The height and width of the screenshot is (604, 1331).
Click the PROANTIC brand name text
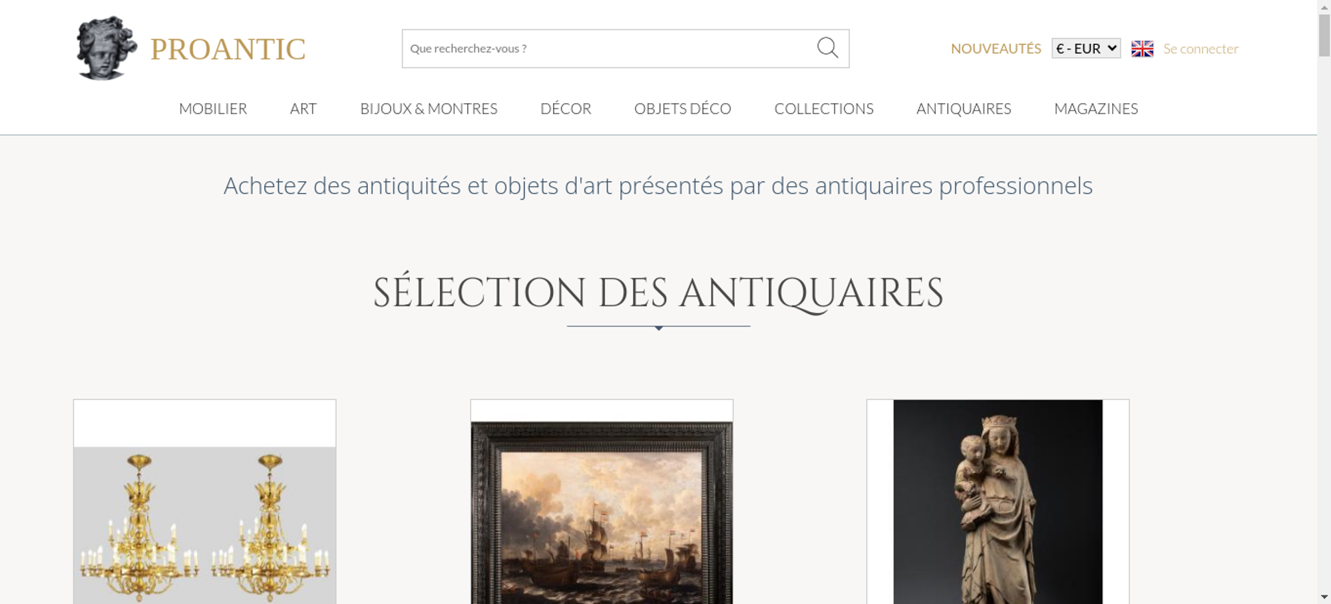(228, 49)
